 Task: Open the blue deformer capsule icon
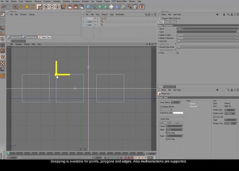tap(117, 7)
